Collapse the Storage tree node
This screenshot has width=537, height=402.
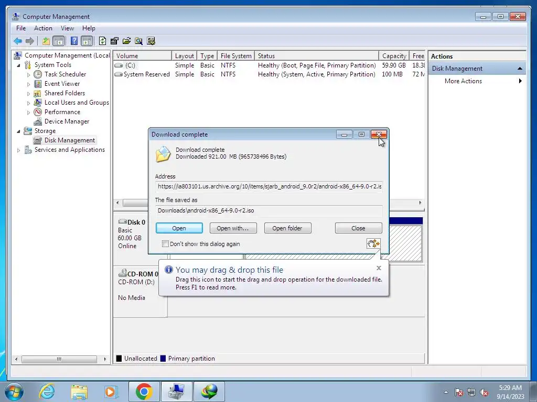pos(18,131)
